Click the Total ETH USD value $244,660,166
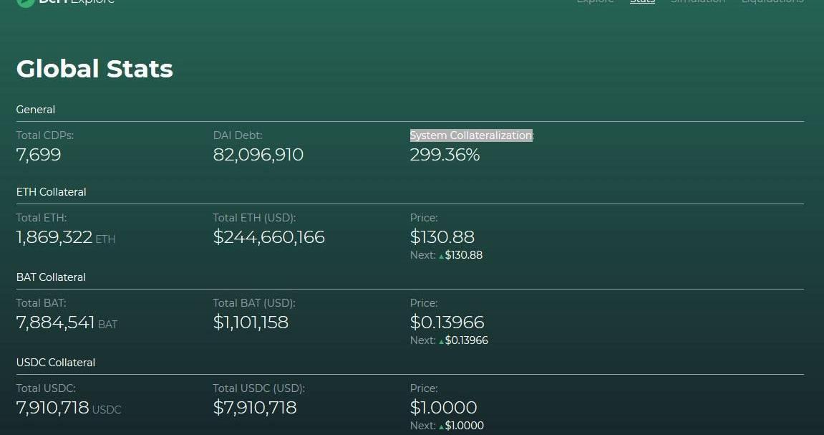This screenshot has height=435, width=824. 268,237
